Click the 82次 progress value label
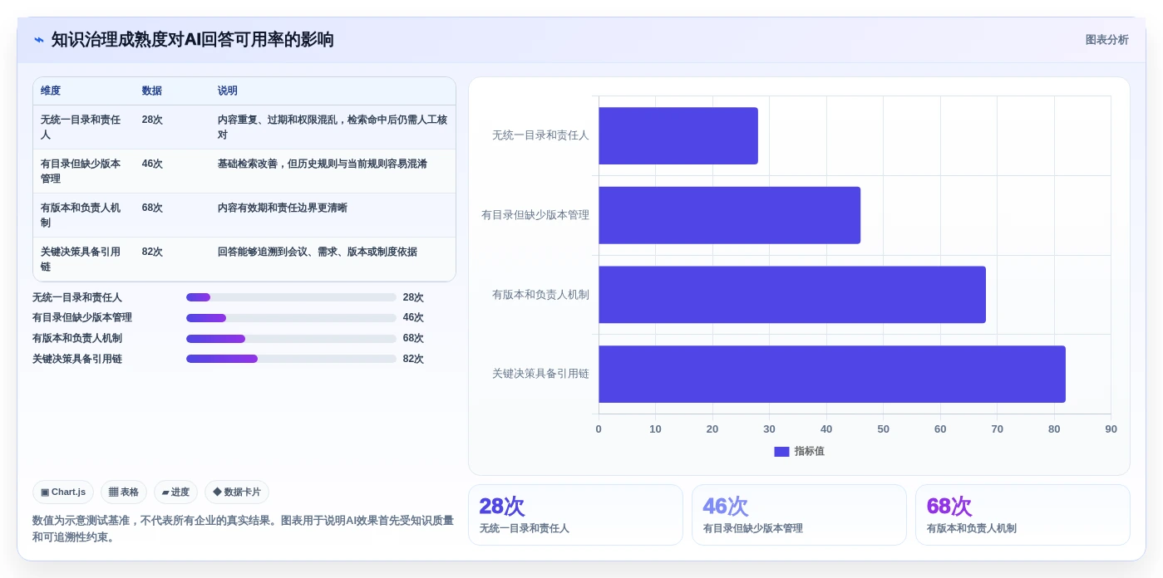Screen dimensions: 1163x578 tap(413, 359)
